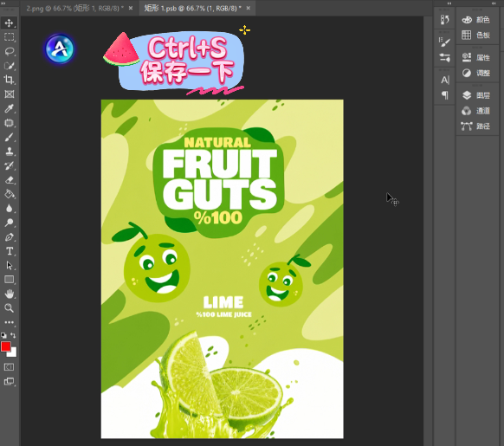The width and height of the screenshot is (504, 446).
Task: Select the Crop tool
Action: (9, 80)
